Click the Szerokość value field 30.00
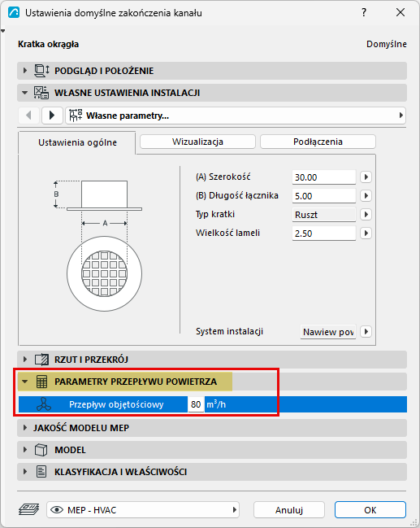 324,177
